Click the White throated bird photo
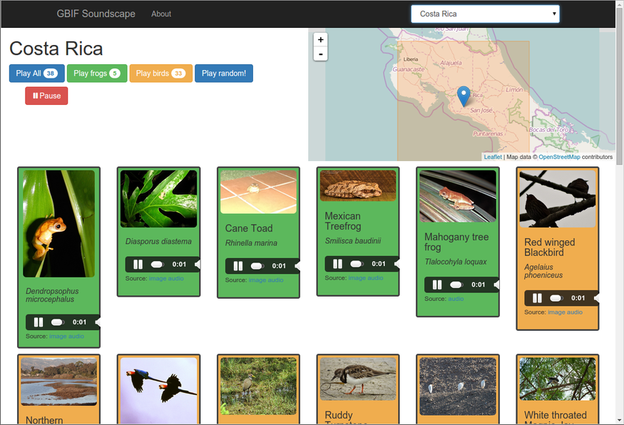 [558, 379]
